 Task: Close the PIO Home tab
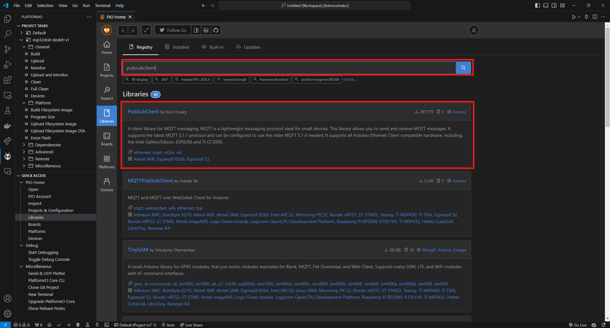pos(130,17)
